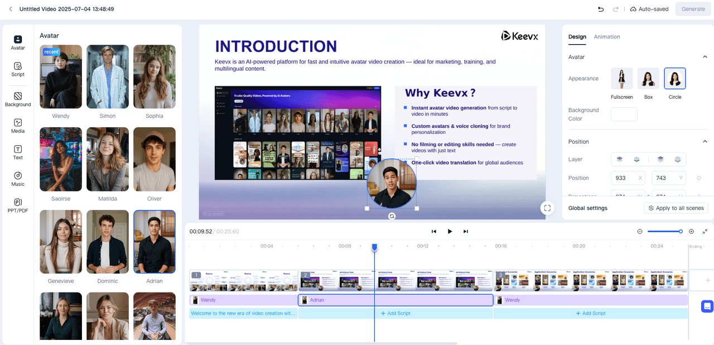Switch to the Design tab
Image resolution: width=714 pixels, height=345 pixels.
pyautogui.click(x=577, y=37)
